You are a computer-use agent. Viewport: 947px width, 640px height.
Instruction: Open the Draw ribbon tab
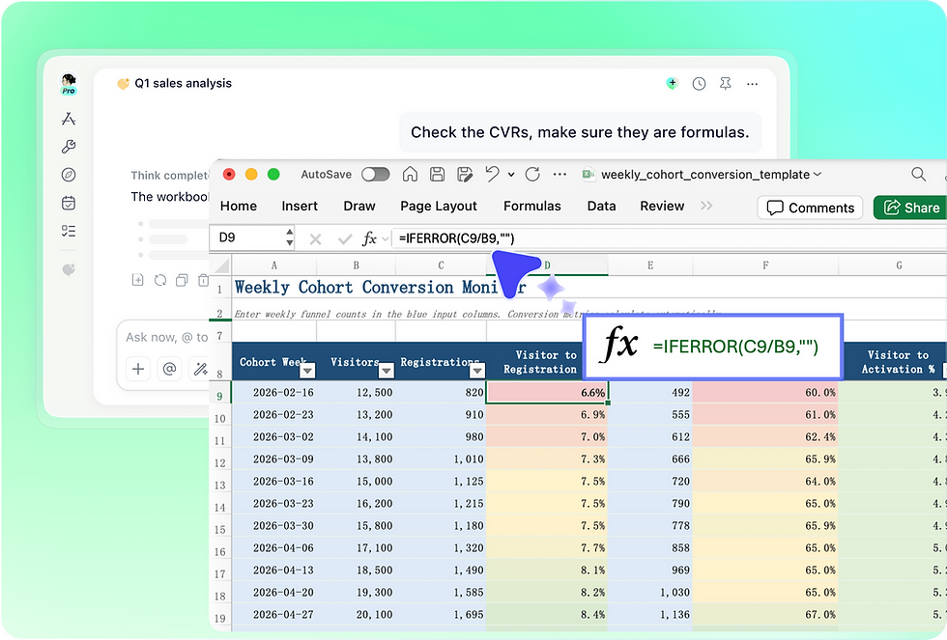[359, 207]
